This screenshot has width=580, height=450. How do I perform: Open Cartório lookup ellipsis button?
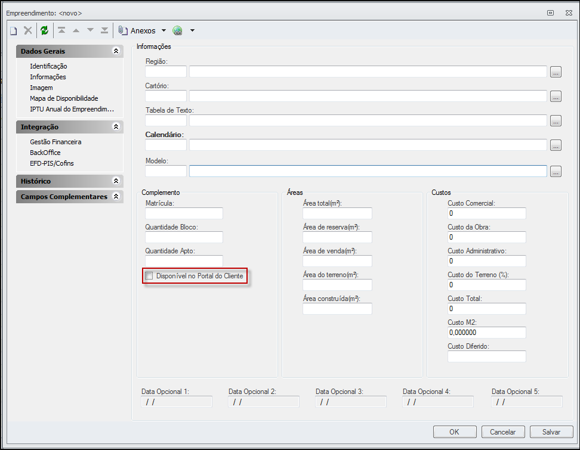tap(556, 96)
